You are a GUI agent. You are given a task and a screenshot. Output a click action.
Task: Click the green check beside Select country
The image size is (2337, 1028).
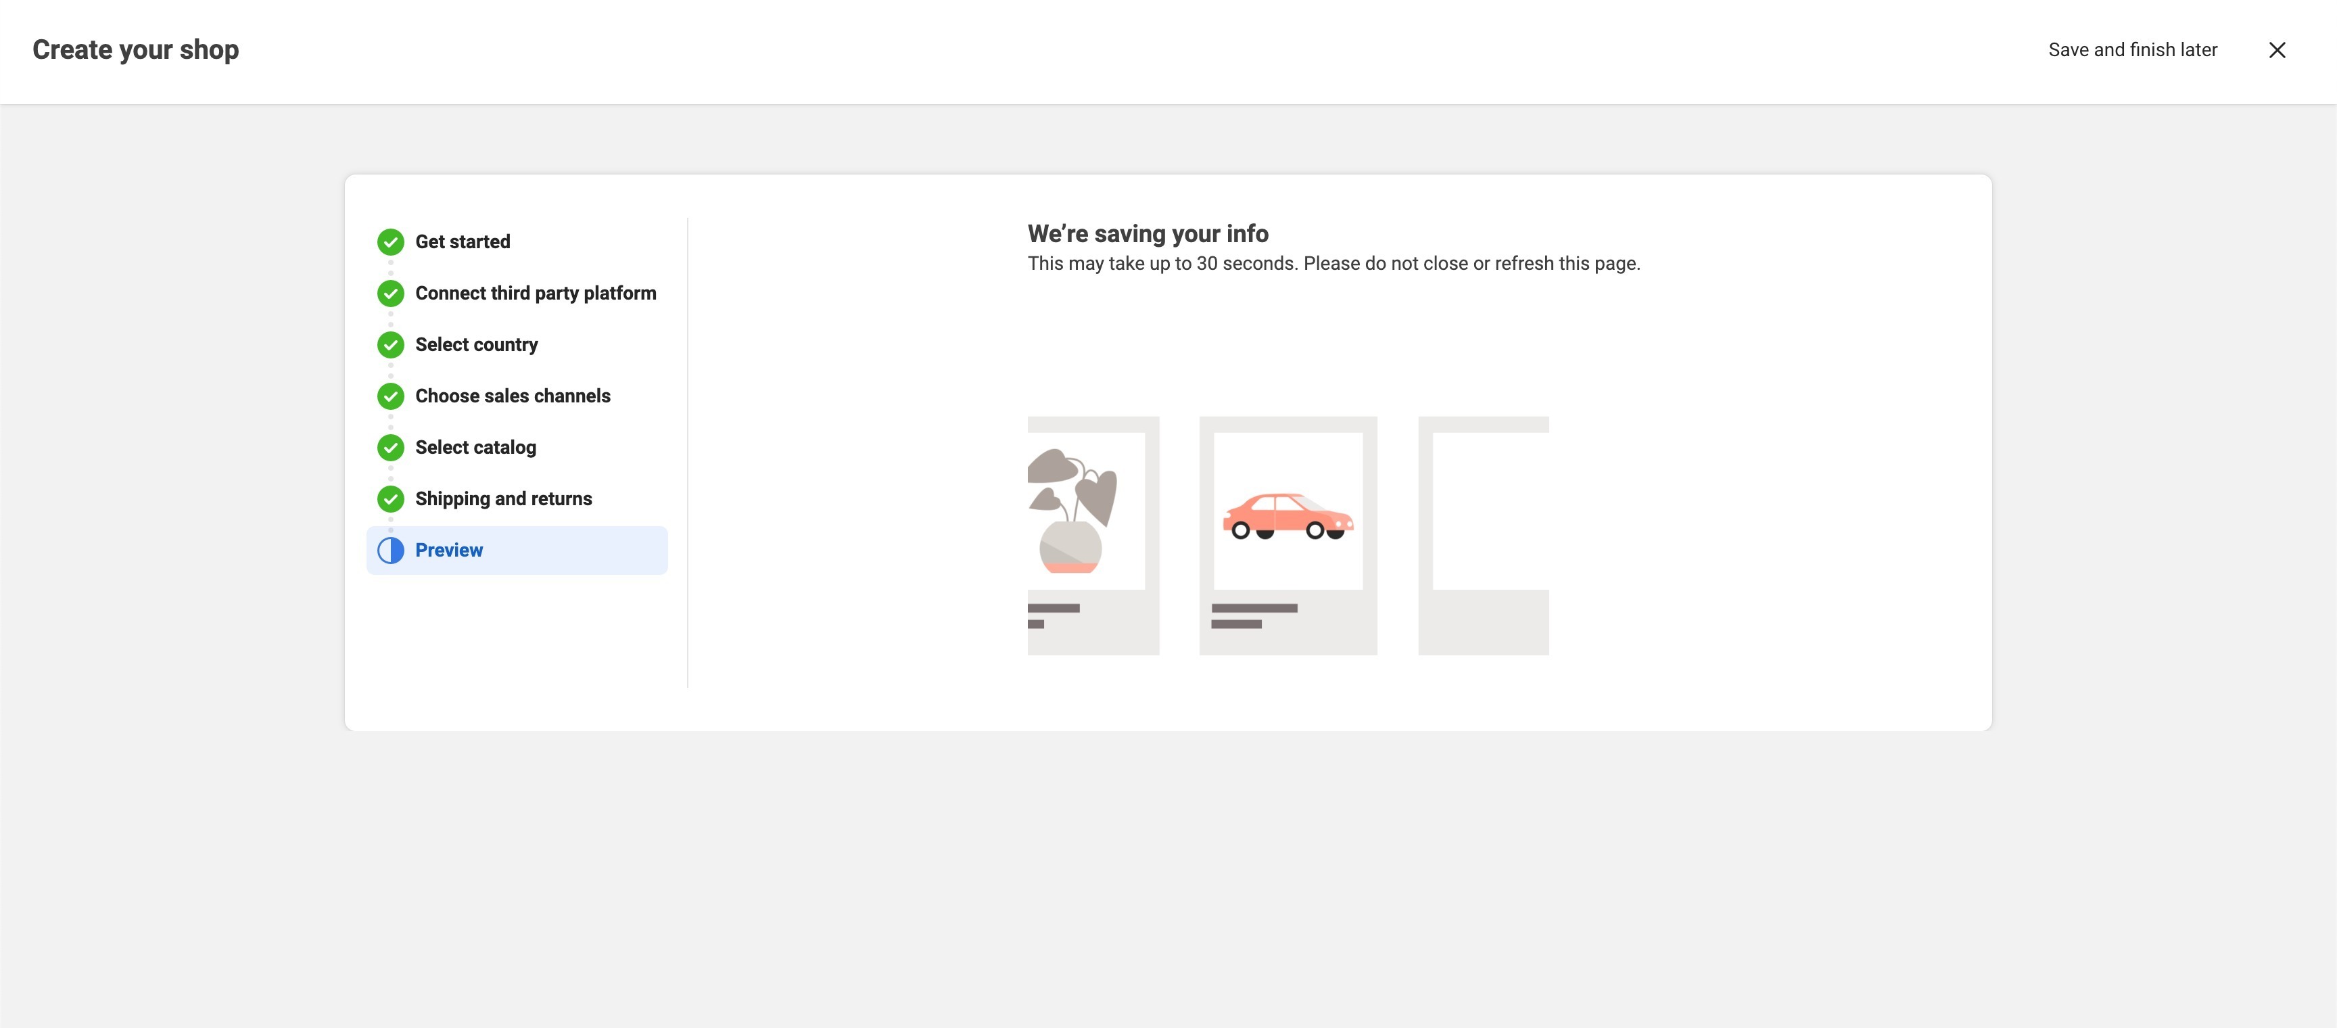pos(390,345)
